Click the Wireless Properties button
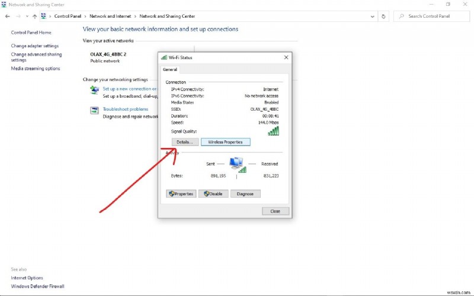Viewport: 474px width, 296px height. tap(226, 142)
